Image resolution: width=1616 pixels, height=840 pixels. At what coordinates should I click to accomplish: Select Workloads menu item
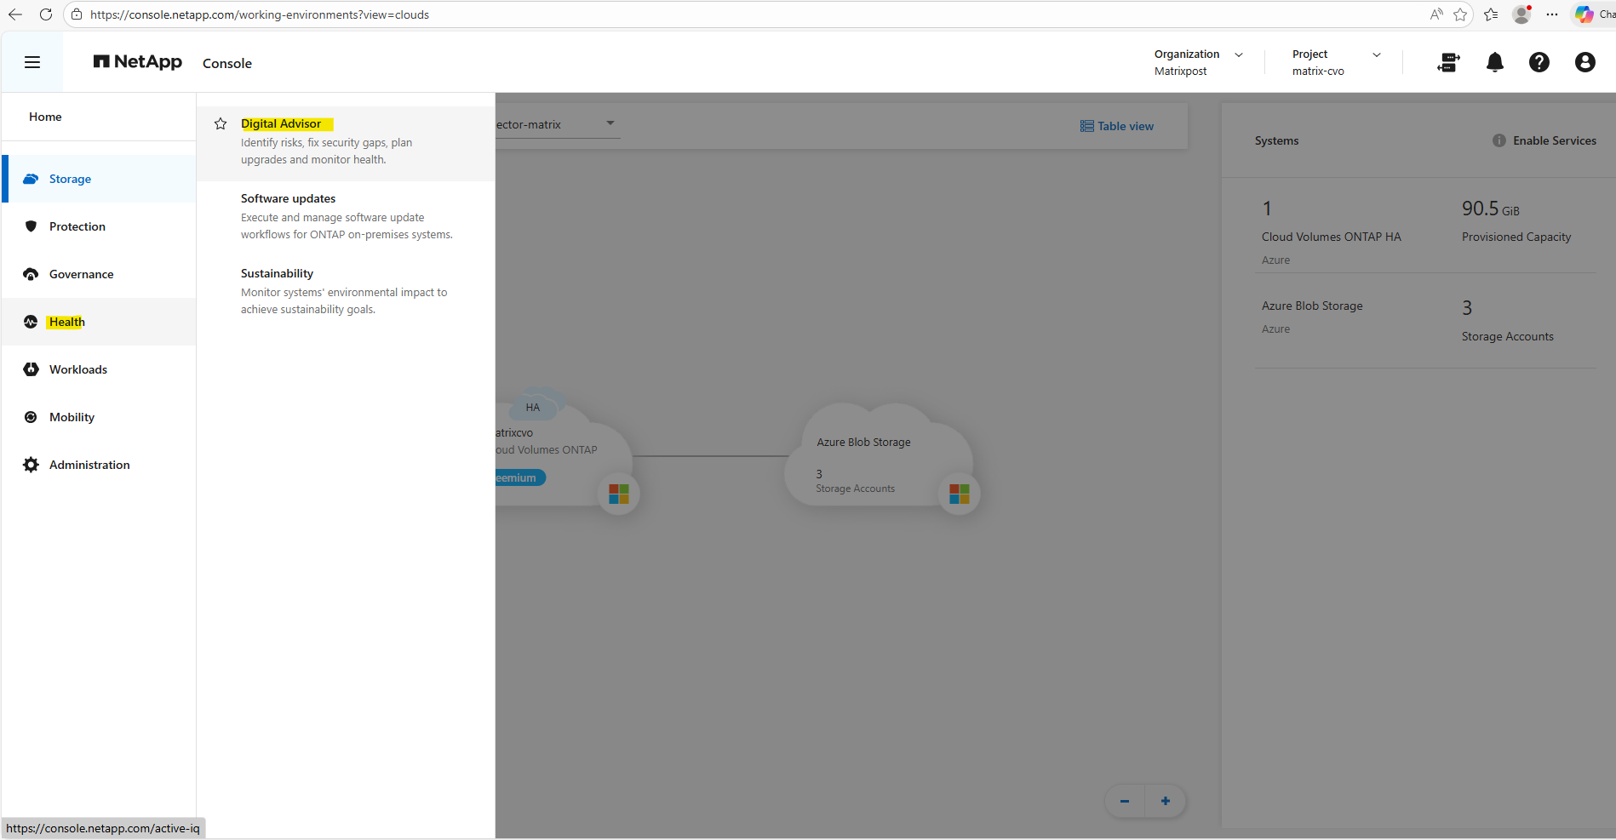tap(99, 369)
